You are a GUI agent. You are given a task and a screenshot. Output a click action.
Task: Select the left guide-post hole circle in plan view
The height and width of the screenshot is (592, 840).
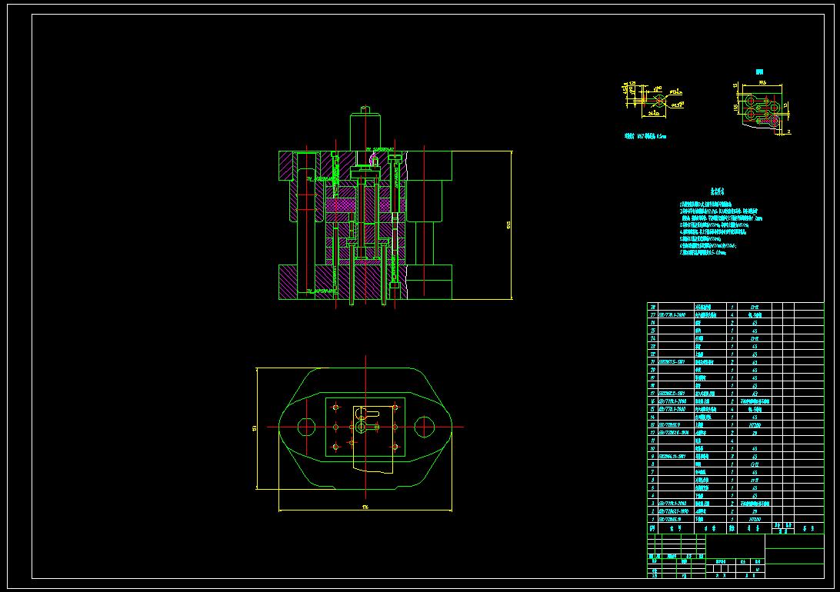coord(306,427)
